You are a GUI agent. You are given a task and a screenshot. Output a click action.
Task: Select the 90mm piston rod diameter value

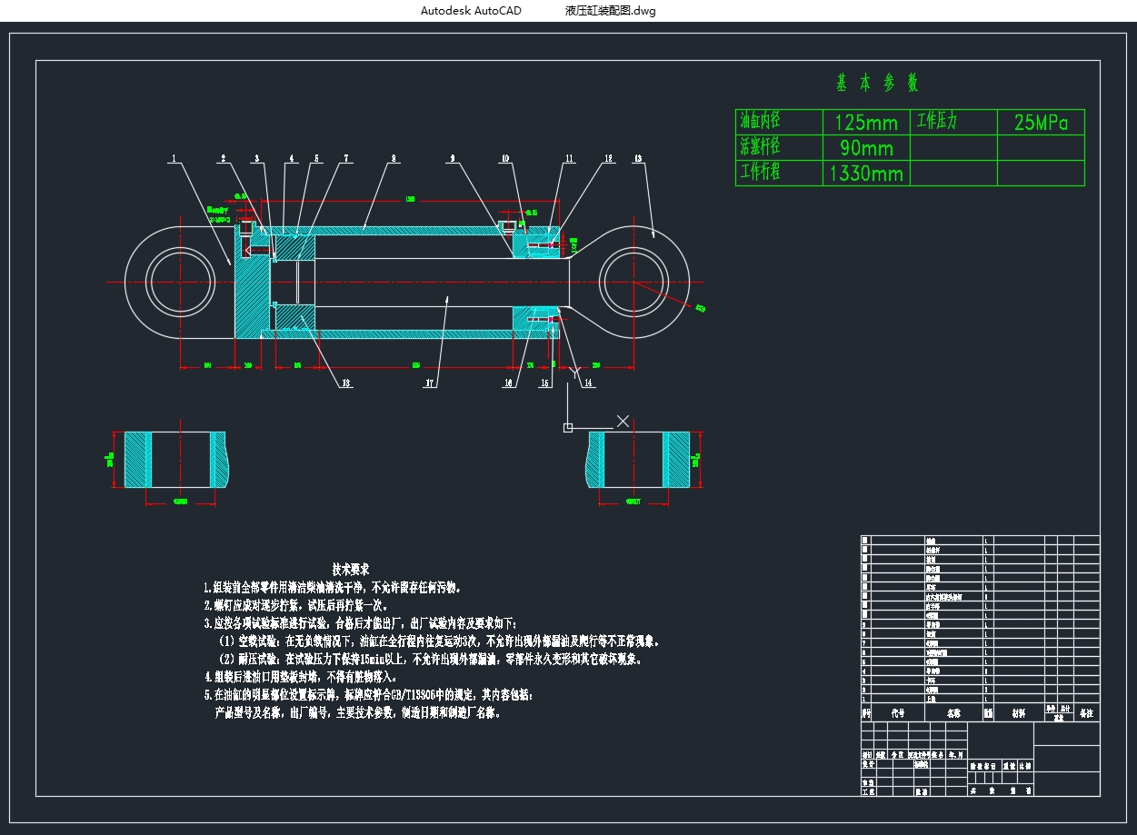click(x=865, y=148)
